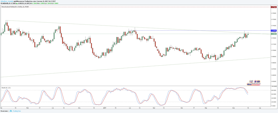Open the TradingView link beside Stworzone
The image size is (278, 113).
[x=17, y=111]
